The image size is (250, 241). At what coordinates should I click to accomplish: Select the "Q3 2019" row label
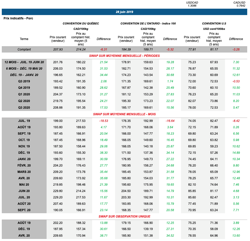click(x=24, y=81)
